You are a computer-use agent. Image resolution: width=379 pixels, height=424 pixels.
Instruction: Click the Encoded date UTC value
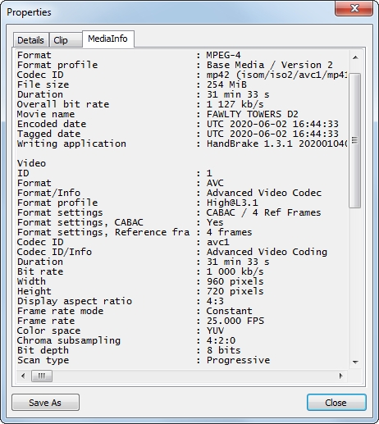pyautogui.click(x=272, y=124)
